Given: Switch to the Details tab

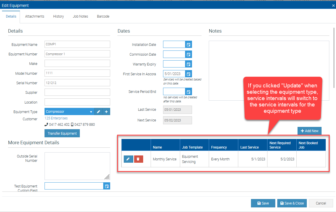Looking at the screenshot, I should click(11, 16).
